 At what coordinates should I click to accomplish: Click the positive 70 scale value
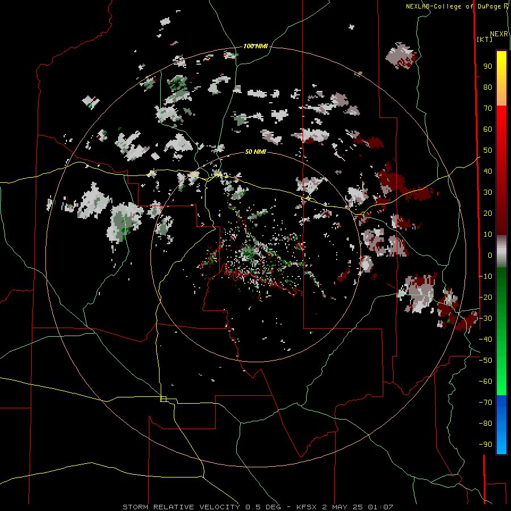coord(488,108)
